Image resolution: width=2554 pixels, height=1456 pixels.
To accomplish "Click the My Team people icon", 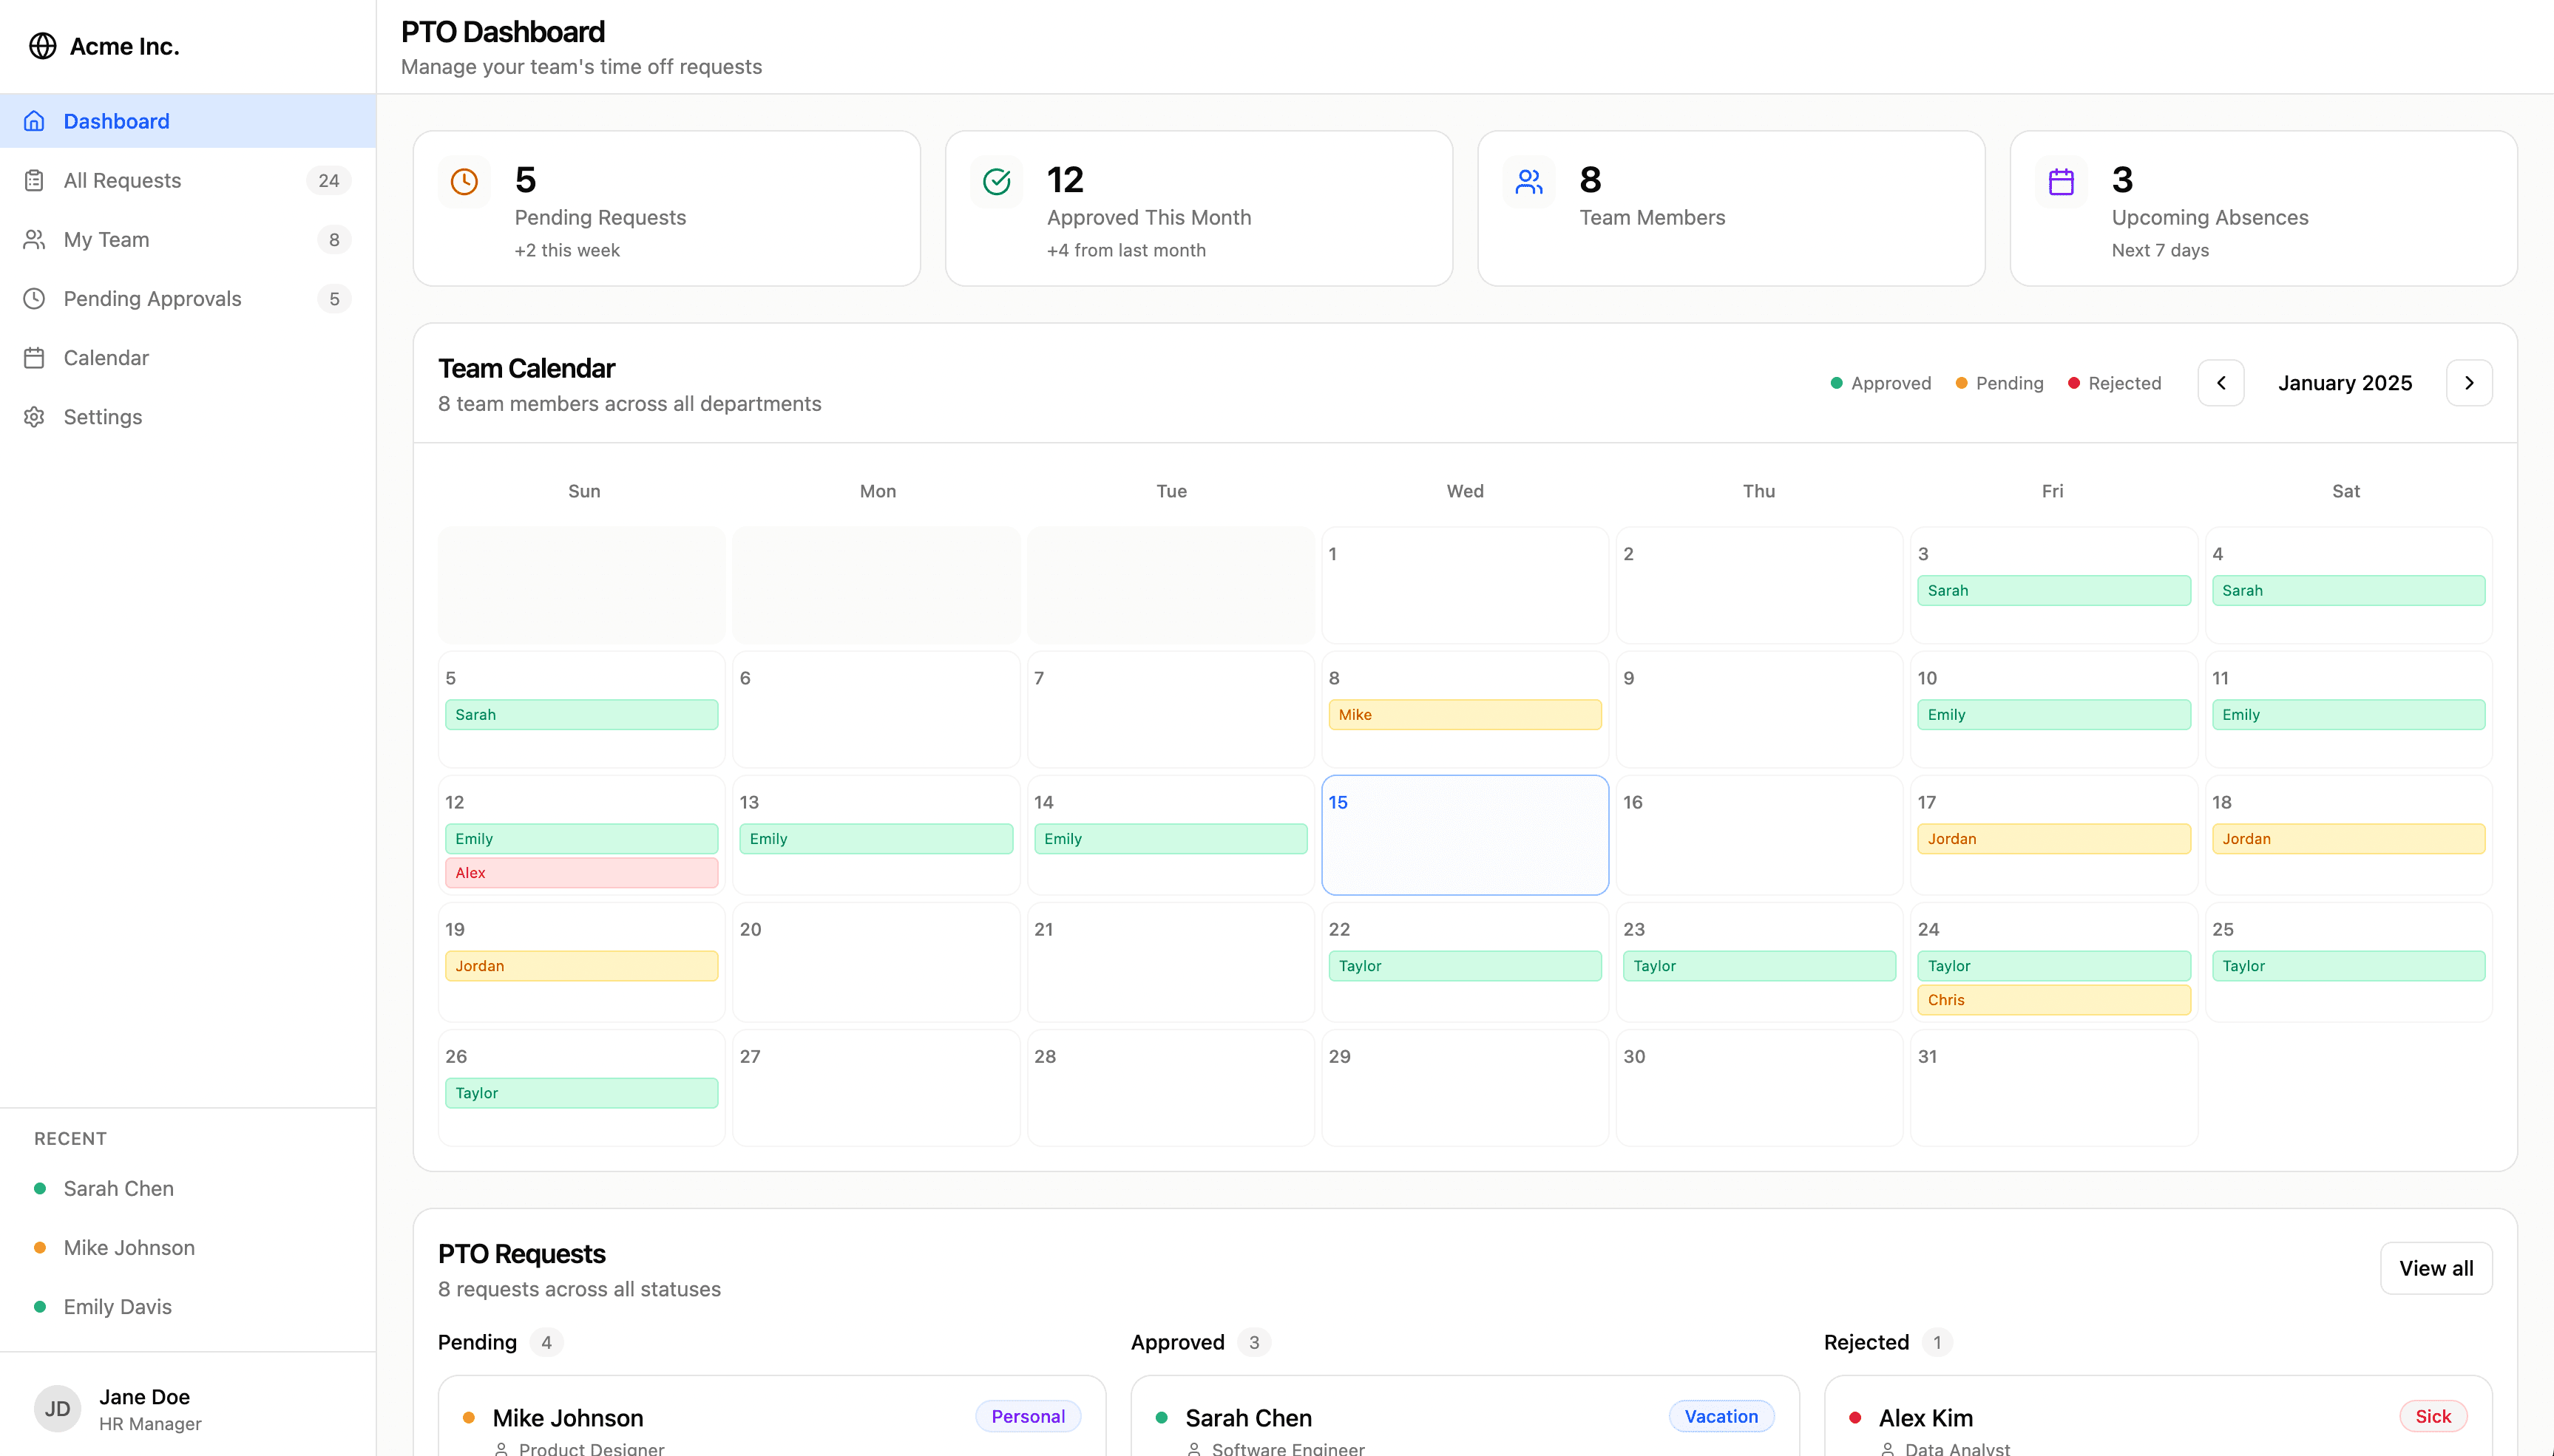I will (x=34, y=239).
